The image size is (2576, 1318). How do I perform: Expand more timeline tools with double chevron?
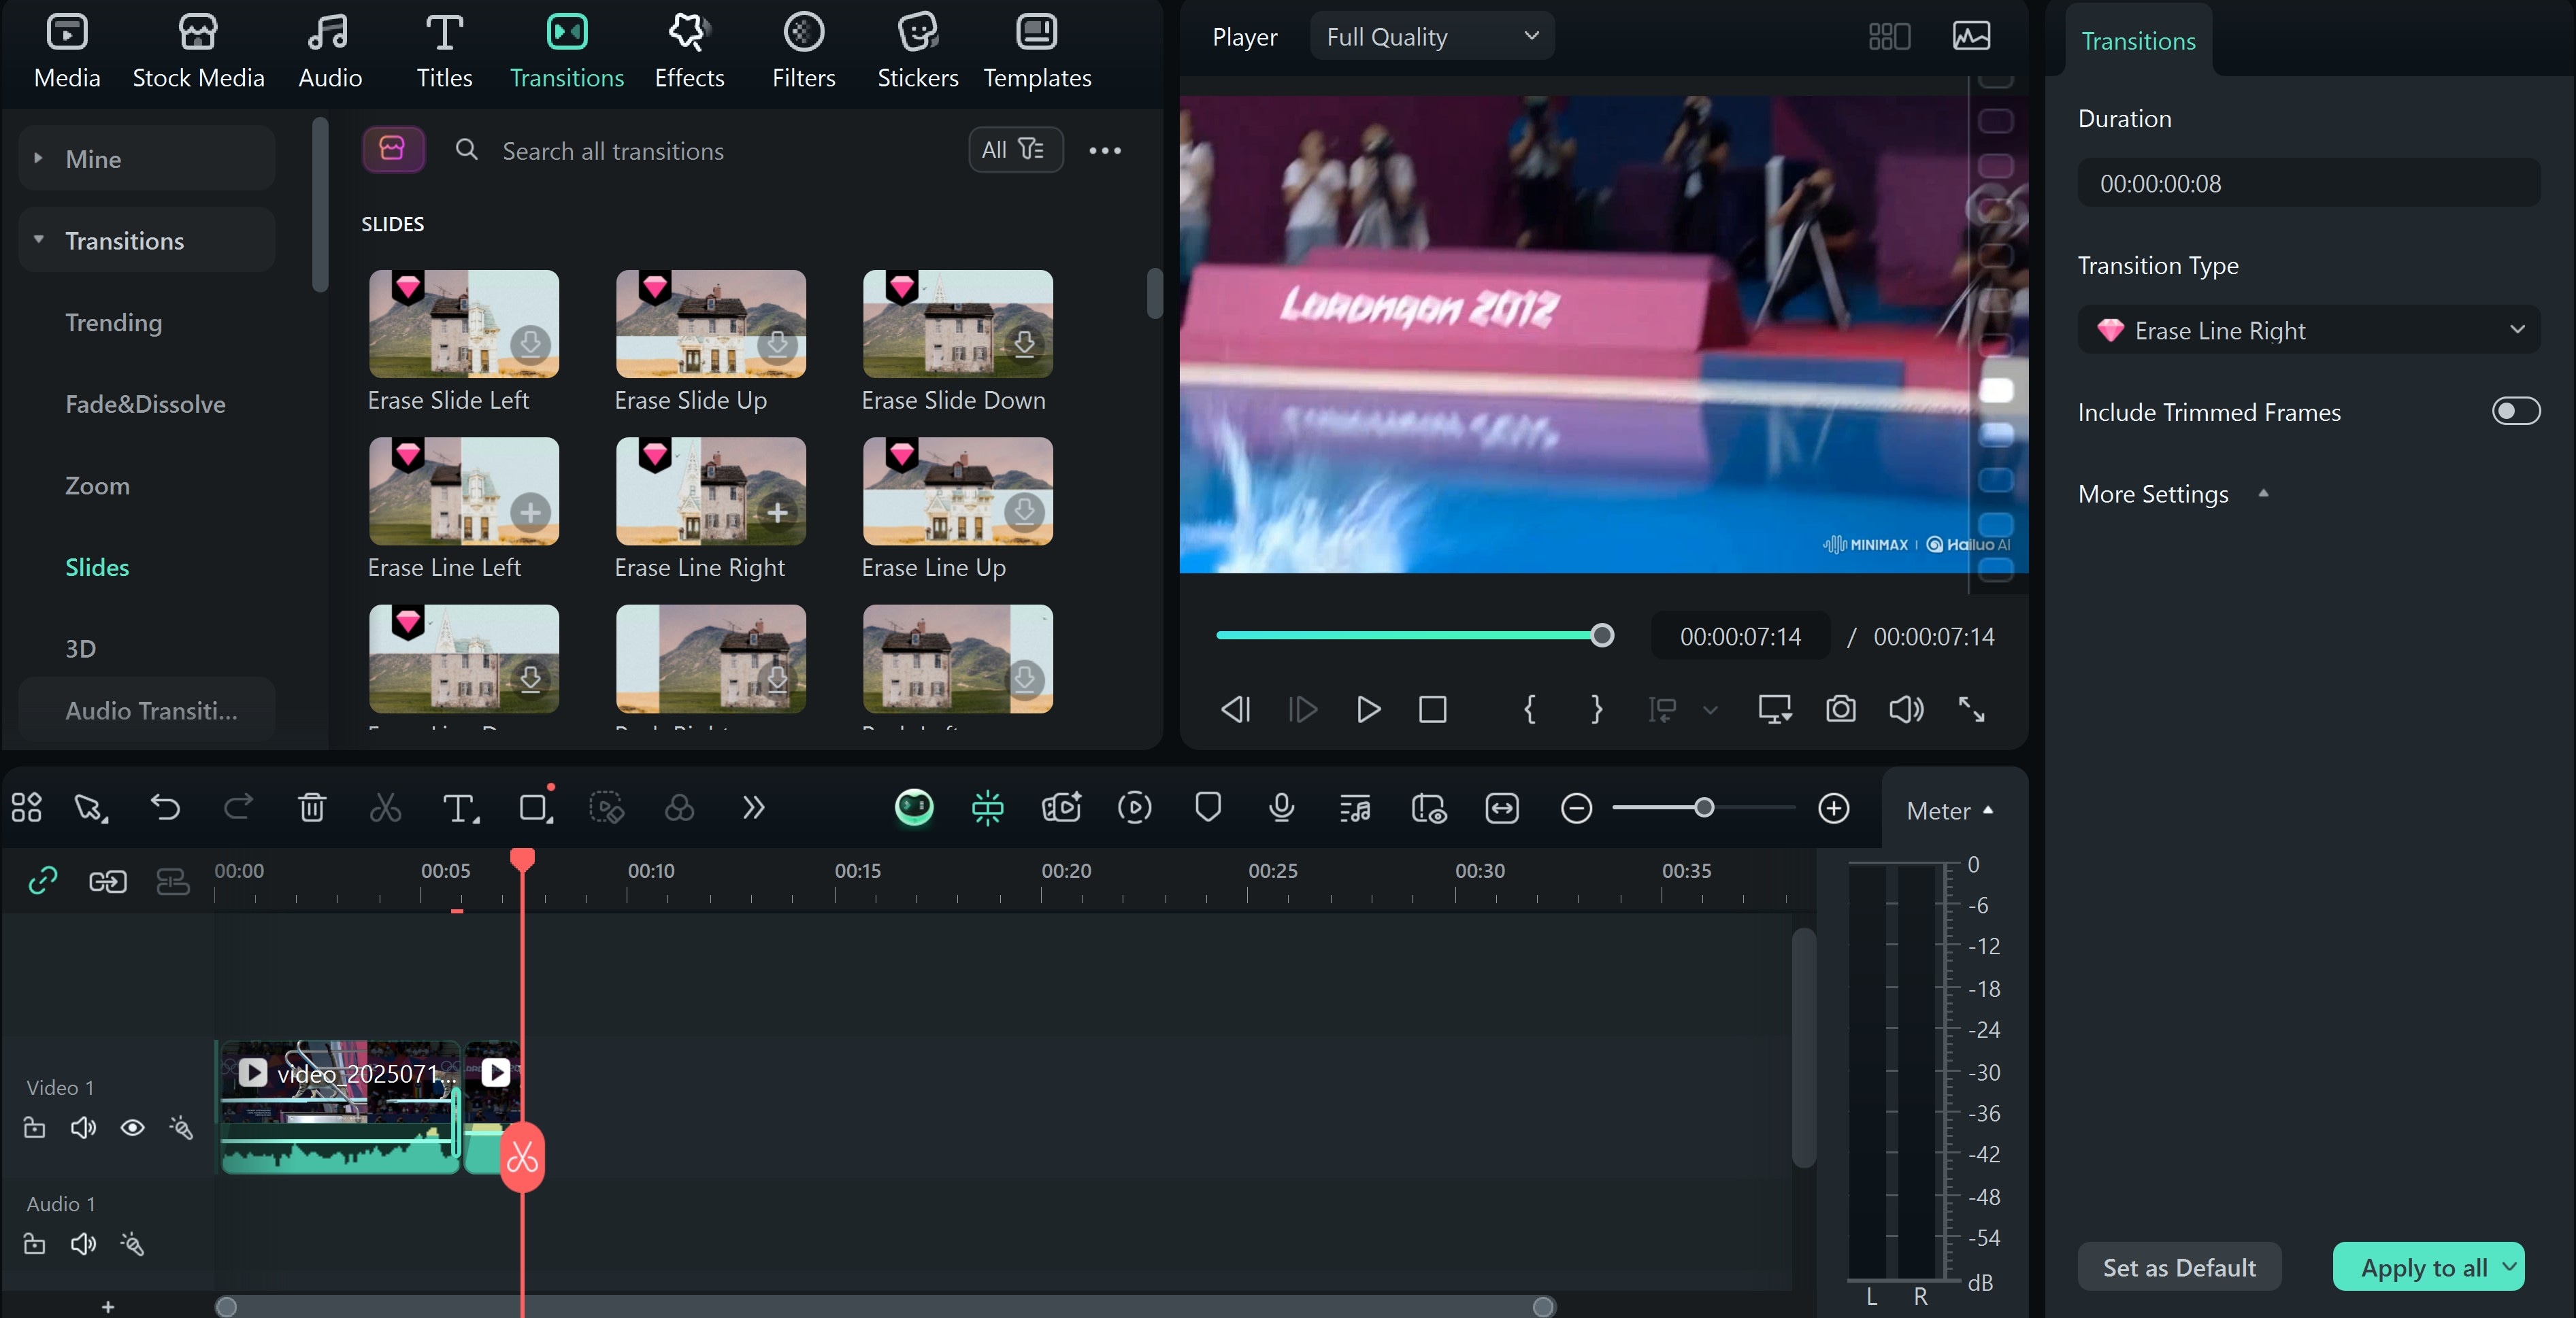coord(753,807)
